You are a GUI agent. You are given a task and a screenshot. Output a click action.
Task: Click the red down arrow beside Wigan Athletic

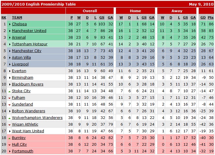pyautogui.click(x=10, y=125)
